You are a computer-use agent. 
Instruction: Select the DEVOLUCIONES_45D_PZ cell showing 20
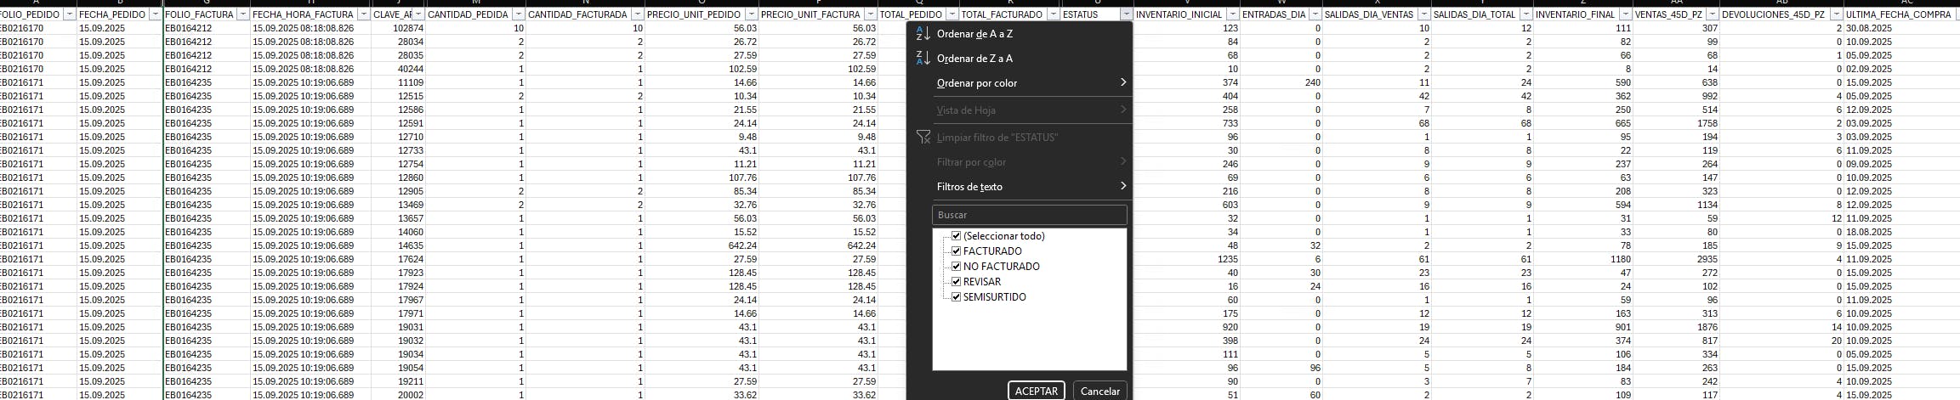click(1781, 341)
